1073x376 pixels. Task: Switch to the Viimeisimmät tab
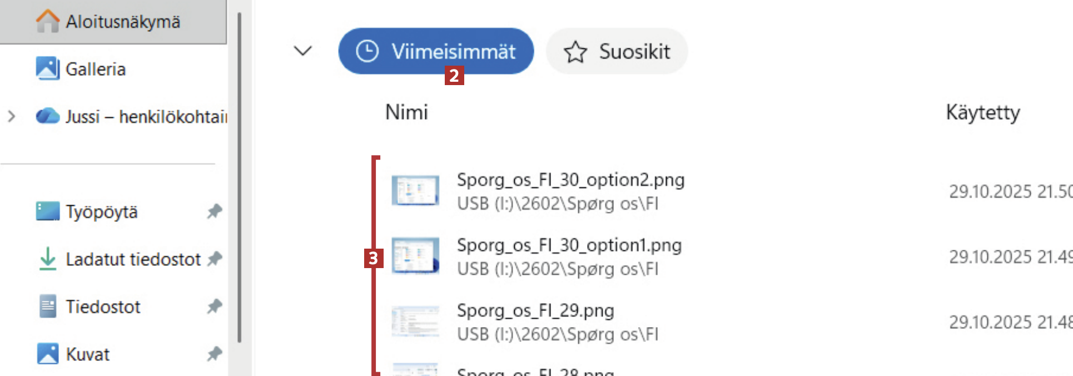[436, 51]
